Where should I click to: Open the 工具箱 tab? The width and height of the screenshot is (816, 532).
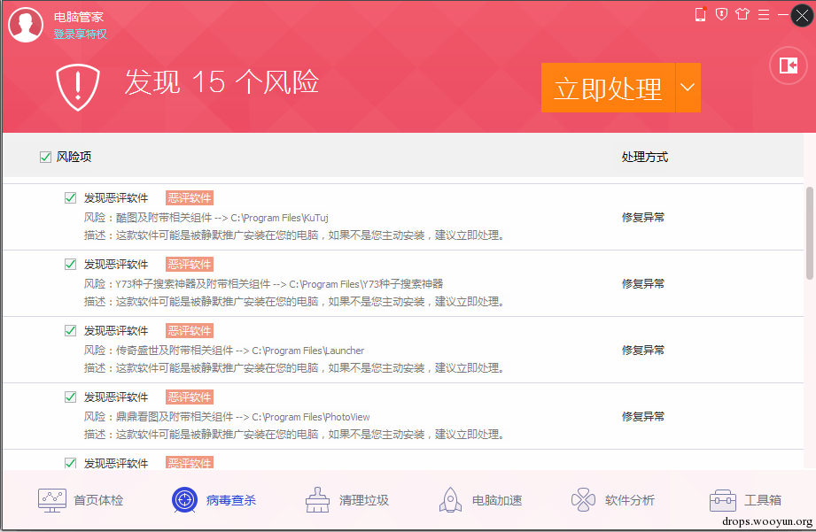pos(746,501)
